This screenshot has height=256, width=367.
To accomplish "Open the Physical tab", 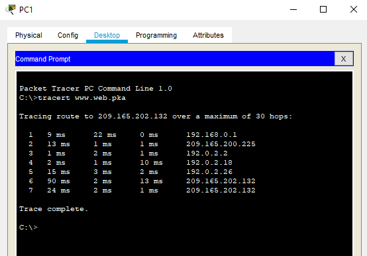I will tap(28, 35).
